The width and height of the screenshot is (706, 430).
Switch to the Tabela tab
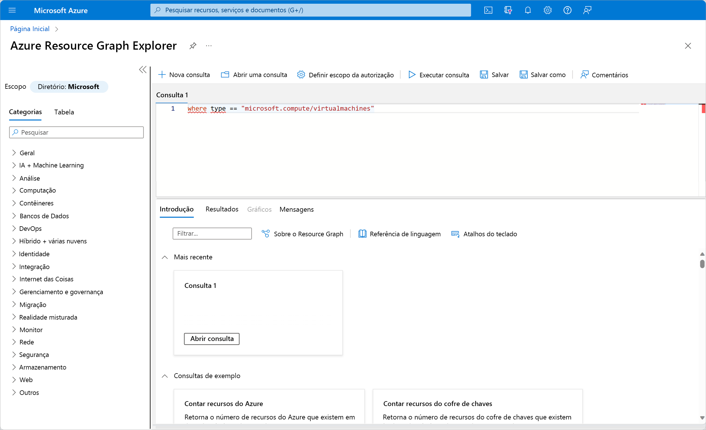coord(64,112)
